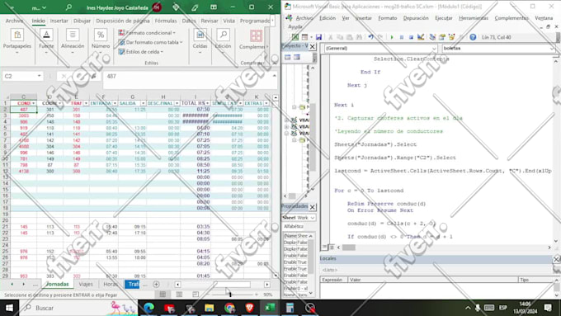Click View Code icon in Project pane
The width and height of the screenshot is (561, 316).
pyautogui.click(x=287, y=57)
